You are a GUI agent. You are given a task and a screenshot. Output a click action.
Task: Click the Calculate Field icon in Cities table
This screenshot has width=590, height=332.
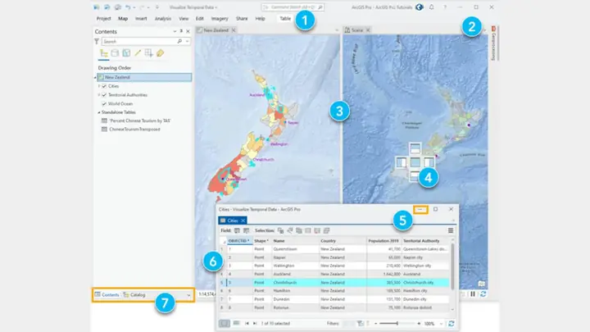[x=246, y=230]
